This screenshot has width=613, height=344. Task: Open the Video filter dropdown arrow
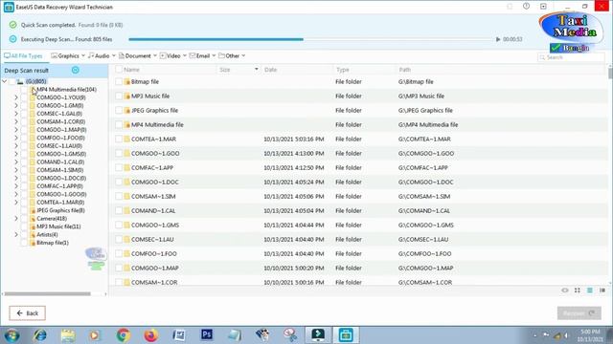pos(185,55)
